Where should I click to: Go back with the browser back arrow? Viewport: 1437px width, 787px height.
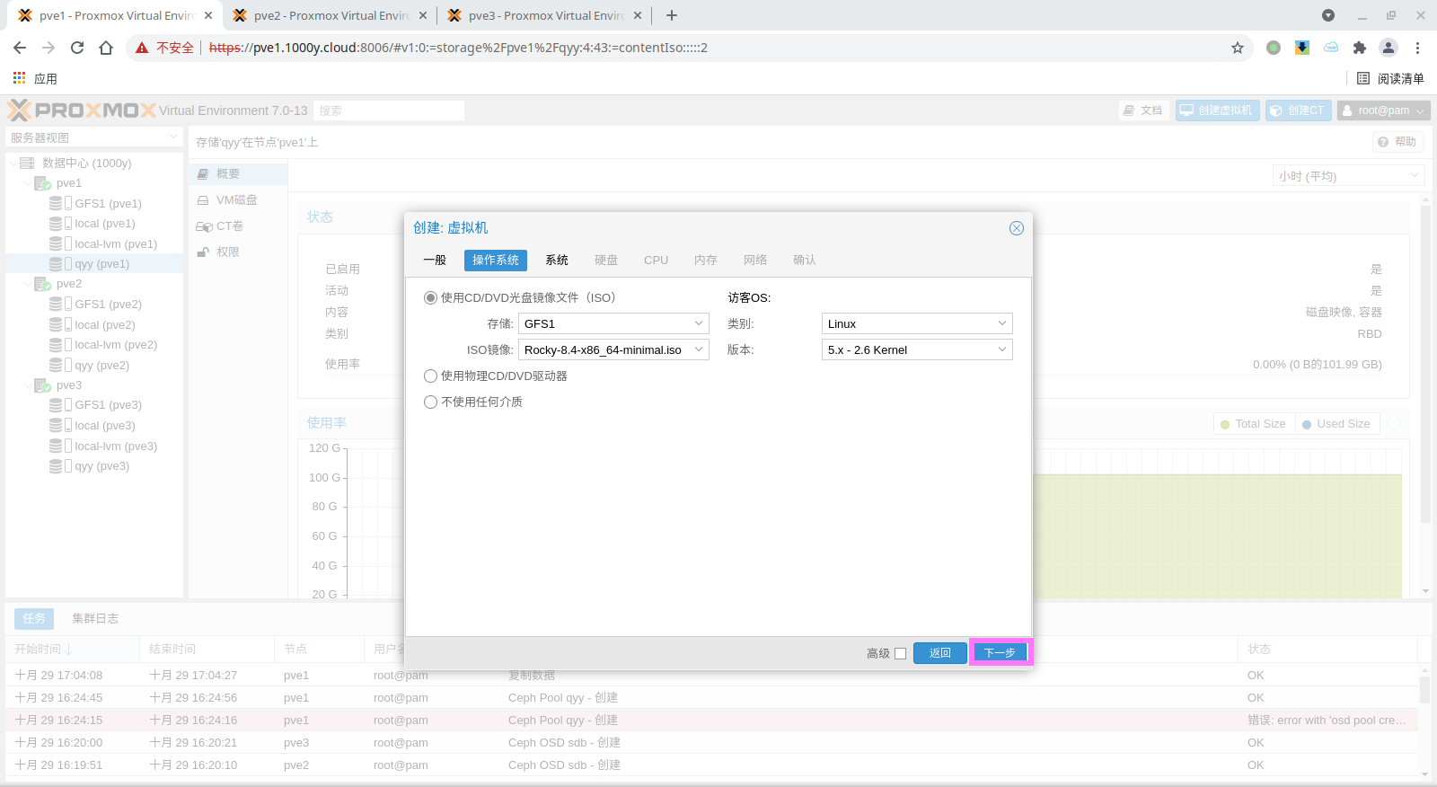coord(20,48)
